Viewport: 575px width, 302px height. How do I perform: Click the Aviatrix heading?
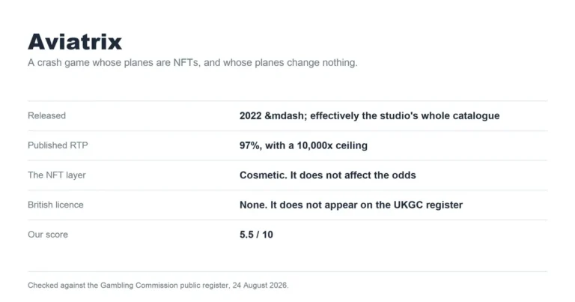(75, 41)
